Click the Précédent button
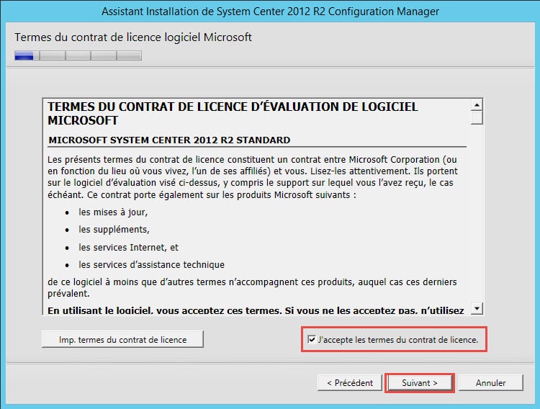 pyautogui.click(x=349, y=383)
